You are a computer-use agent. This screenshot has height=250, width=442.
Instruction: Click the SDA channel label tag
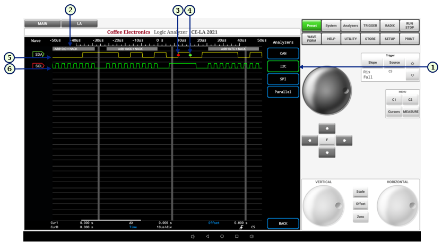pos(39,54)
